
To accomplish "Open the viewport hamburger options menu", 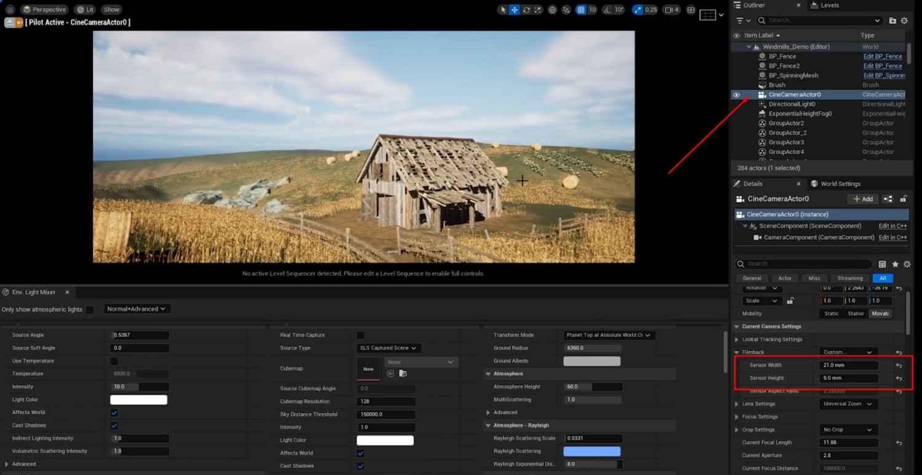I will pos(10,10).
